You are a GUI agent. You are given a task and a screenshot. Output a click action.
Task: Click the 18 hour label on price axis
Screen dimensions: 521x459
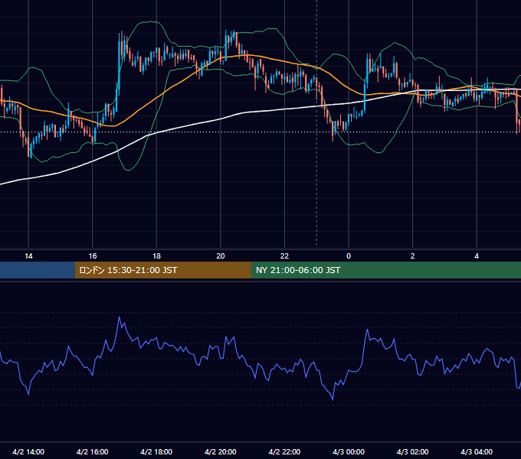[x=156, y=256]
